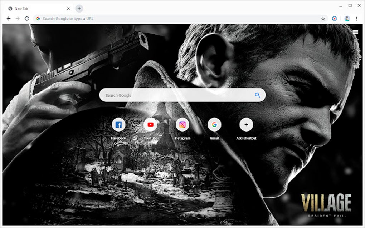Focus the Search Google box
Viewport: 365px width, 228px height.
pyautogui.click(x=182, y=95)
